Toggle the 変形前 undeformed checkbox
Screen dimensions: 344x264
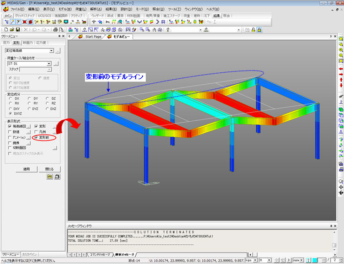click(36, 138)
